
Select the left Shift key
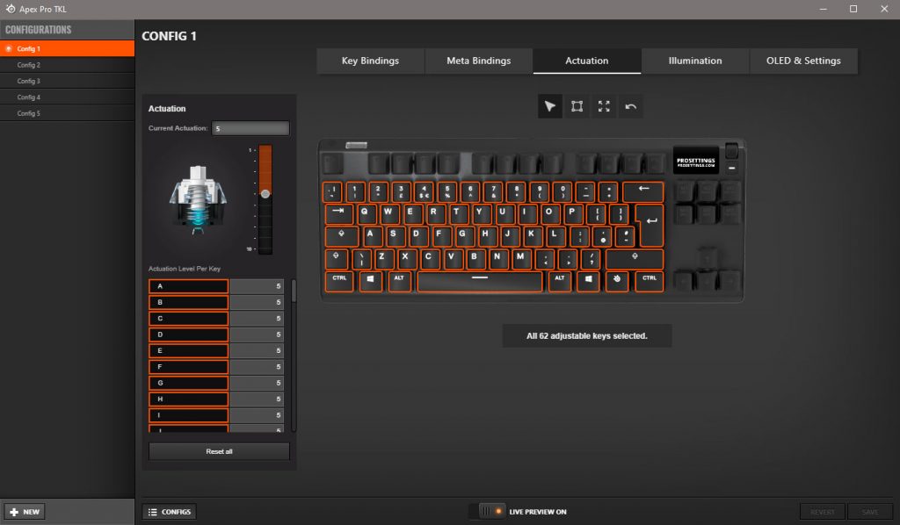(x=337, y=259)
